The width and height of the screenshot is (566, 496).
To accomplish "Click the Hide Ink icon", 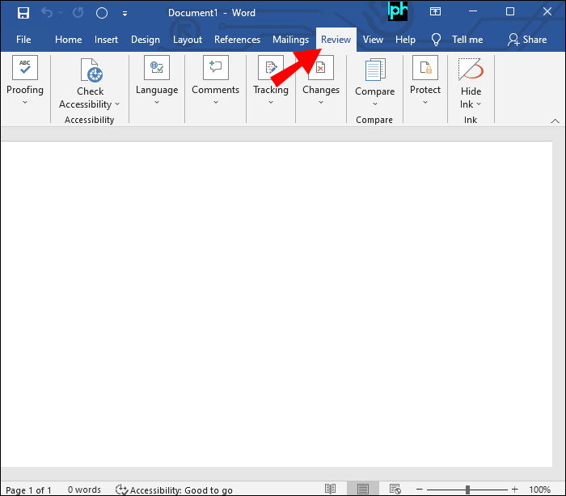I will pyautogui.click(x=471, y=69).
